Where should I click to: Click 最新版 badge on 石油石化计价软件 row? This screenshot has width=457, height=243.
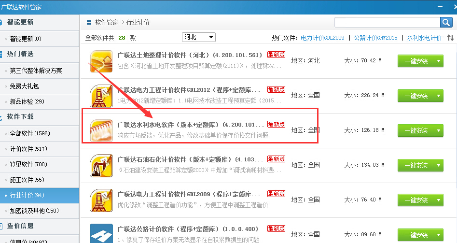click(277, 159)
